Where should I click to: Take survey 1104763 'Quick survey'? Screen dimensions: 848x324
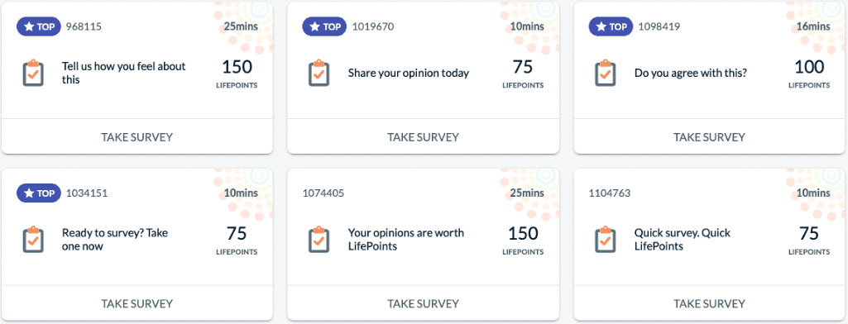[709, 303]
